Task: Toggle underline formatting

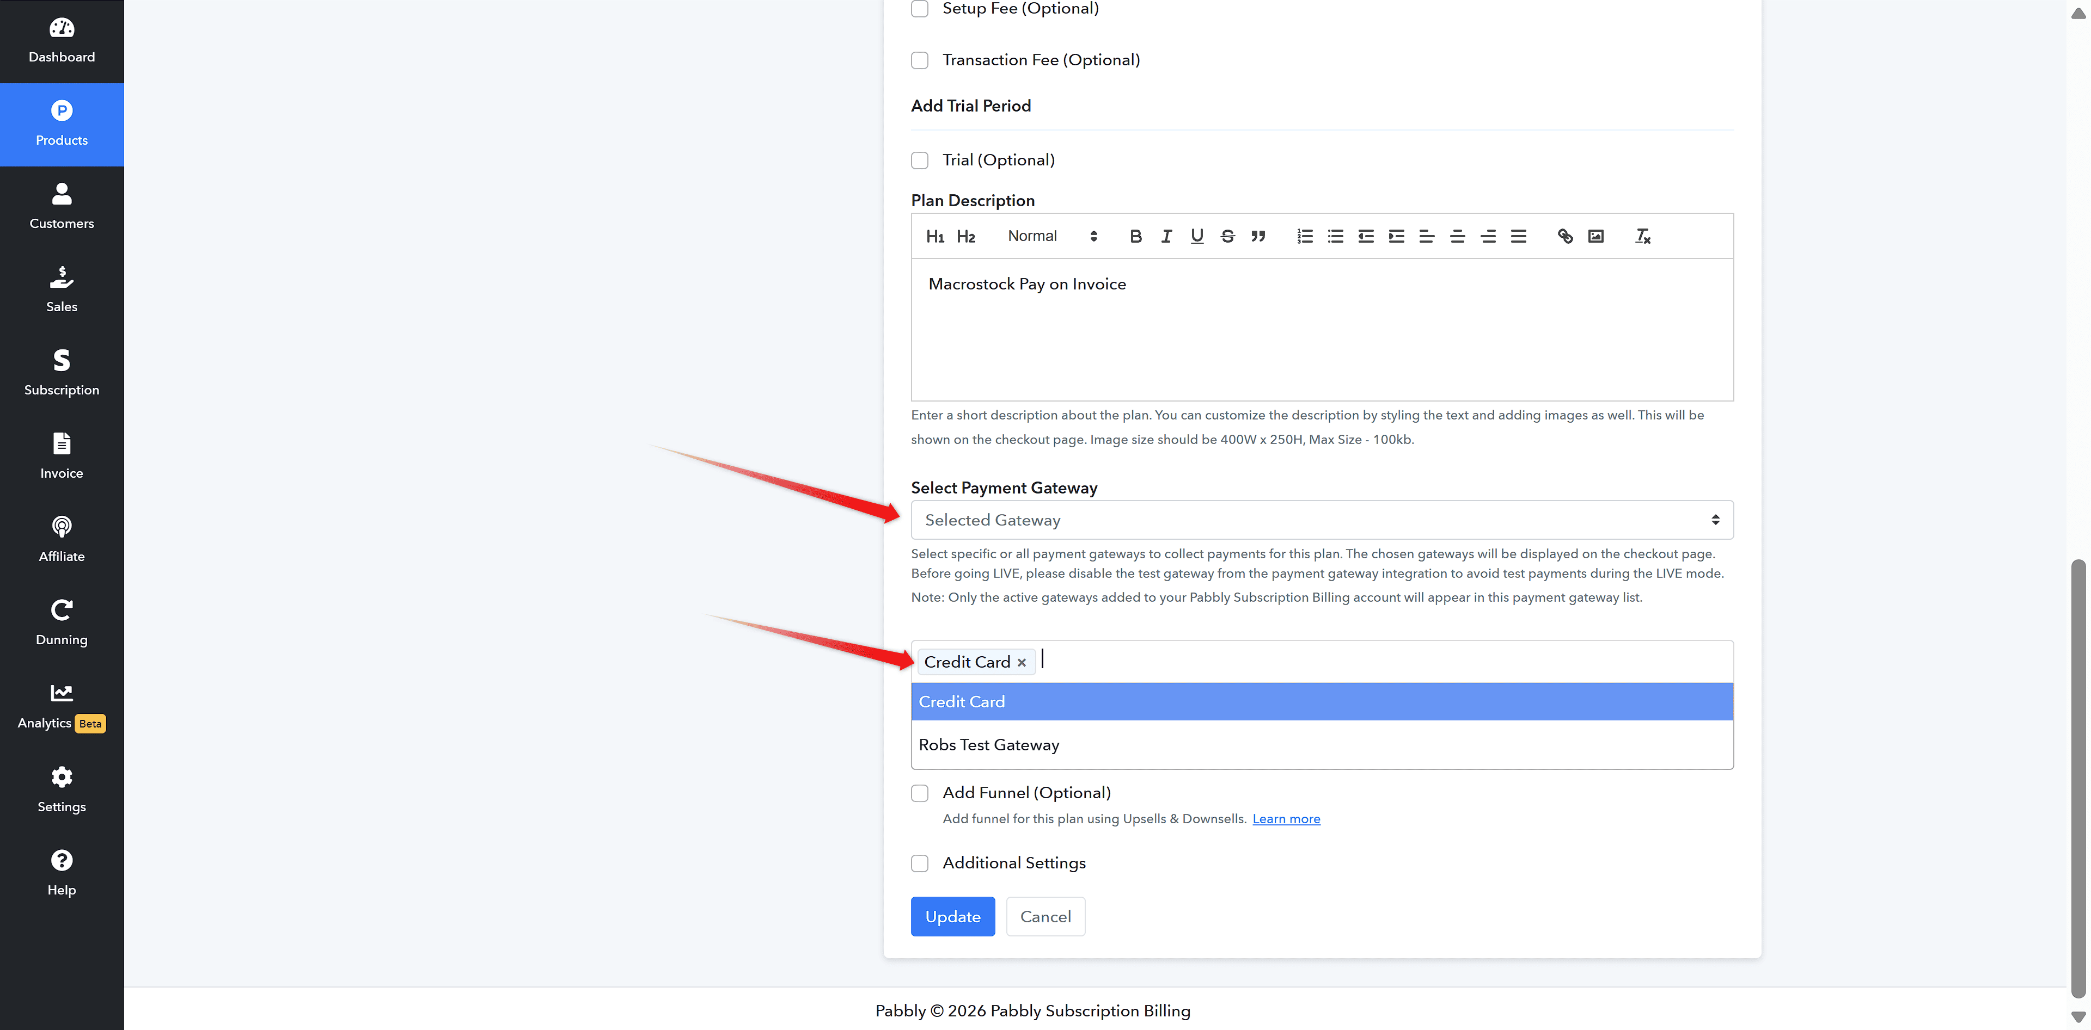Action: (x=1197, y=236)
